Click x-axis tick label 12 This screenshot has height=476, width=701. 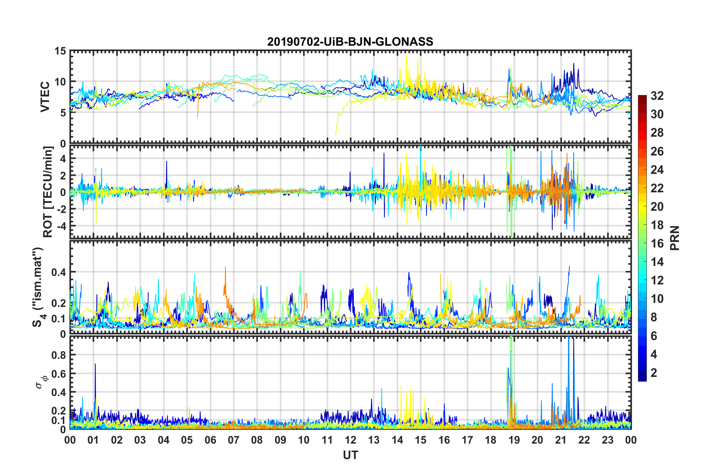[x=350, y=440]
